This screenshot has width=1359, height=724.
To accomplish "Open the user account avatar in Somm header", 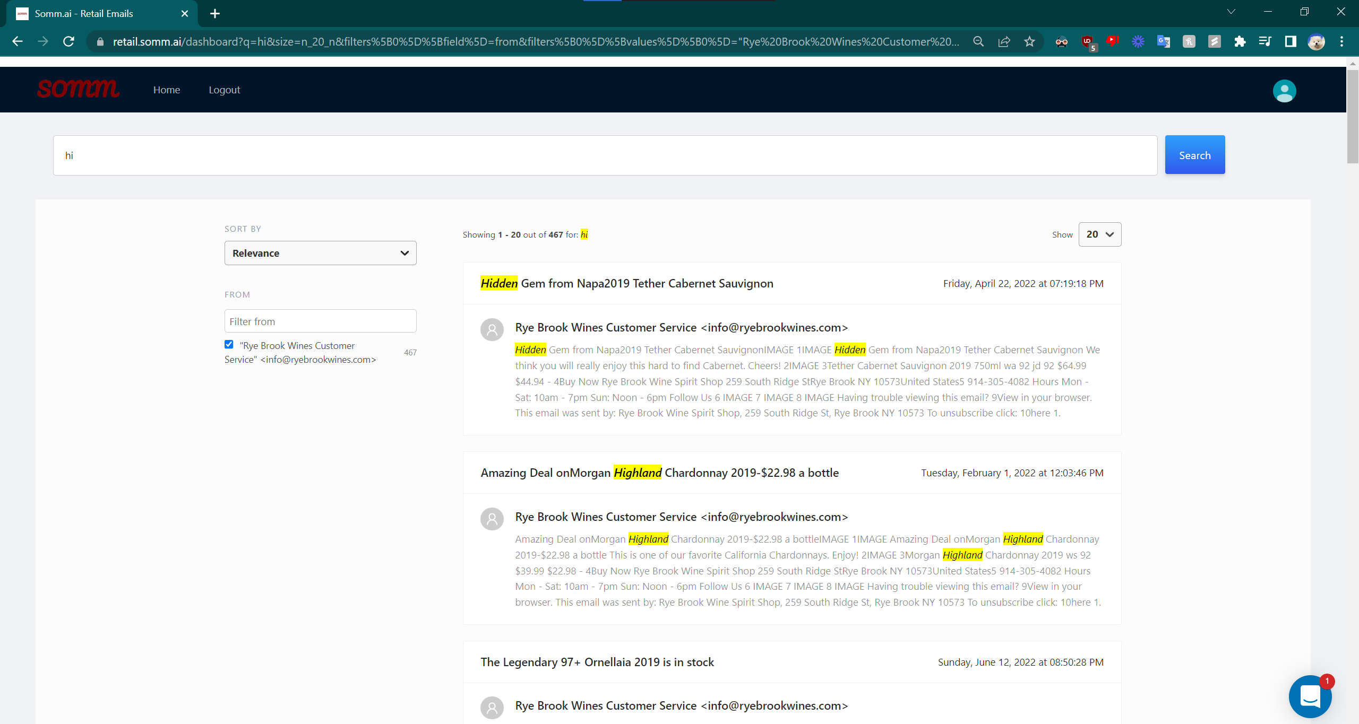I will [1284, 91].
